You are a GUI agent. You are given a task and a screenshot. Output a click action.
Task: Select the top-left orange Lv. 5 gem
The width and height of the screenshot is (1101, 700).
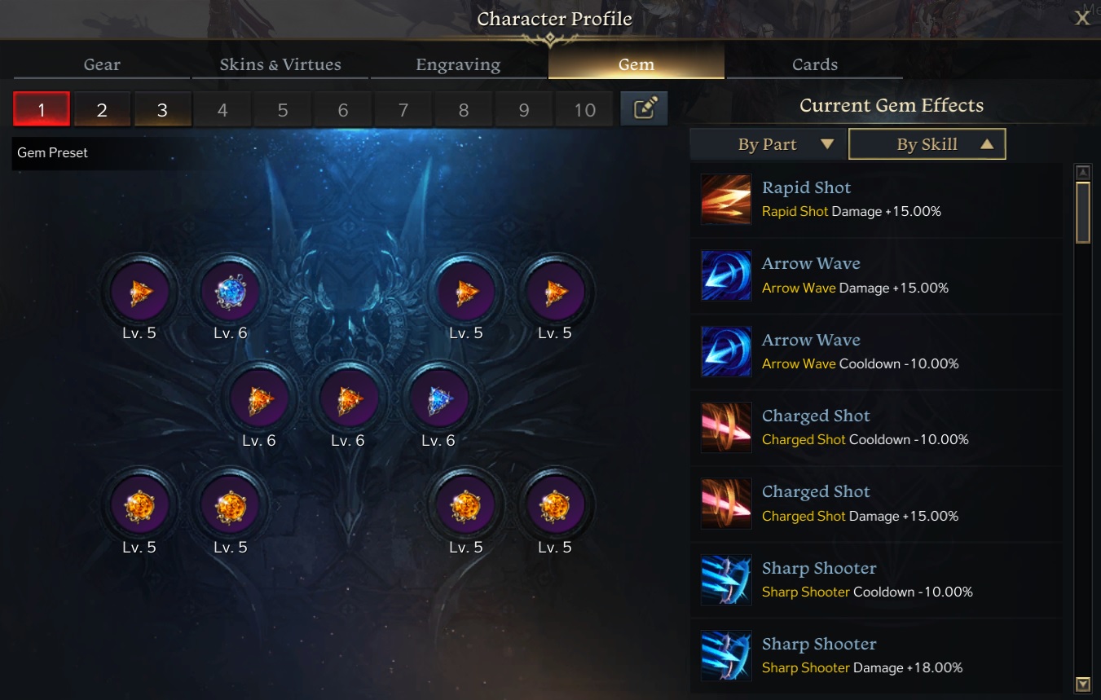click(139, 293)
